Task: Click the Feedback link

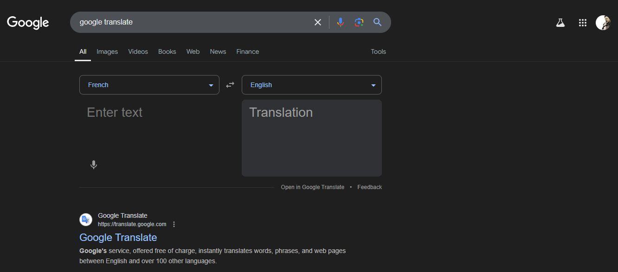Action: (x=370, y=187)
